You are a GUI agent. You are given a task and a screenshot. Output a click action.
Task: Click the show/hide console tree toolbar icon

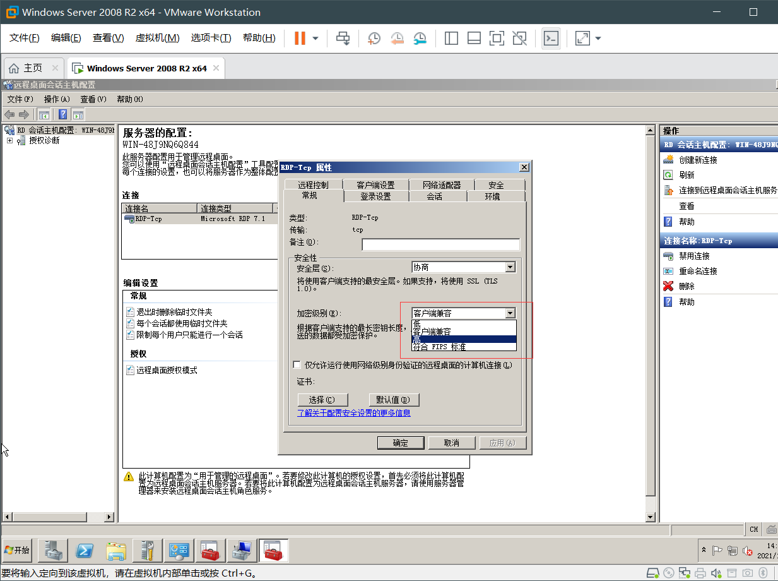[44, 114]
